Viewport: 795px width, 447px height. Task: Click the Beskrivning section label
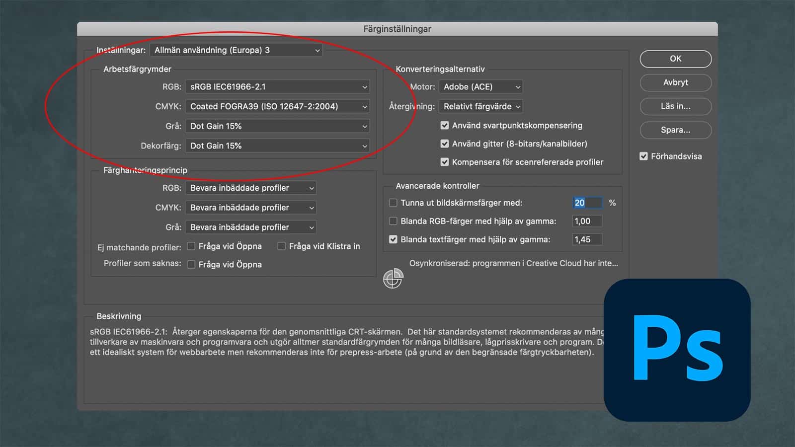pos(119,316)
